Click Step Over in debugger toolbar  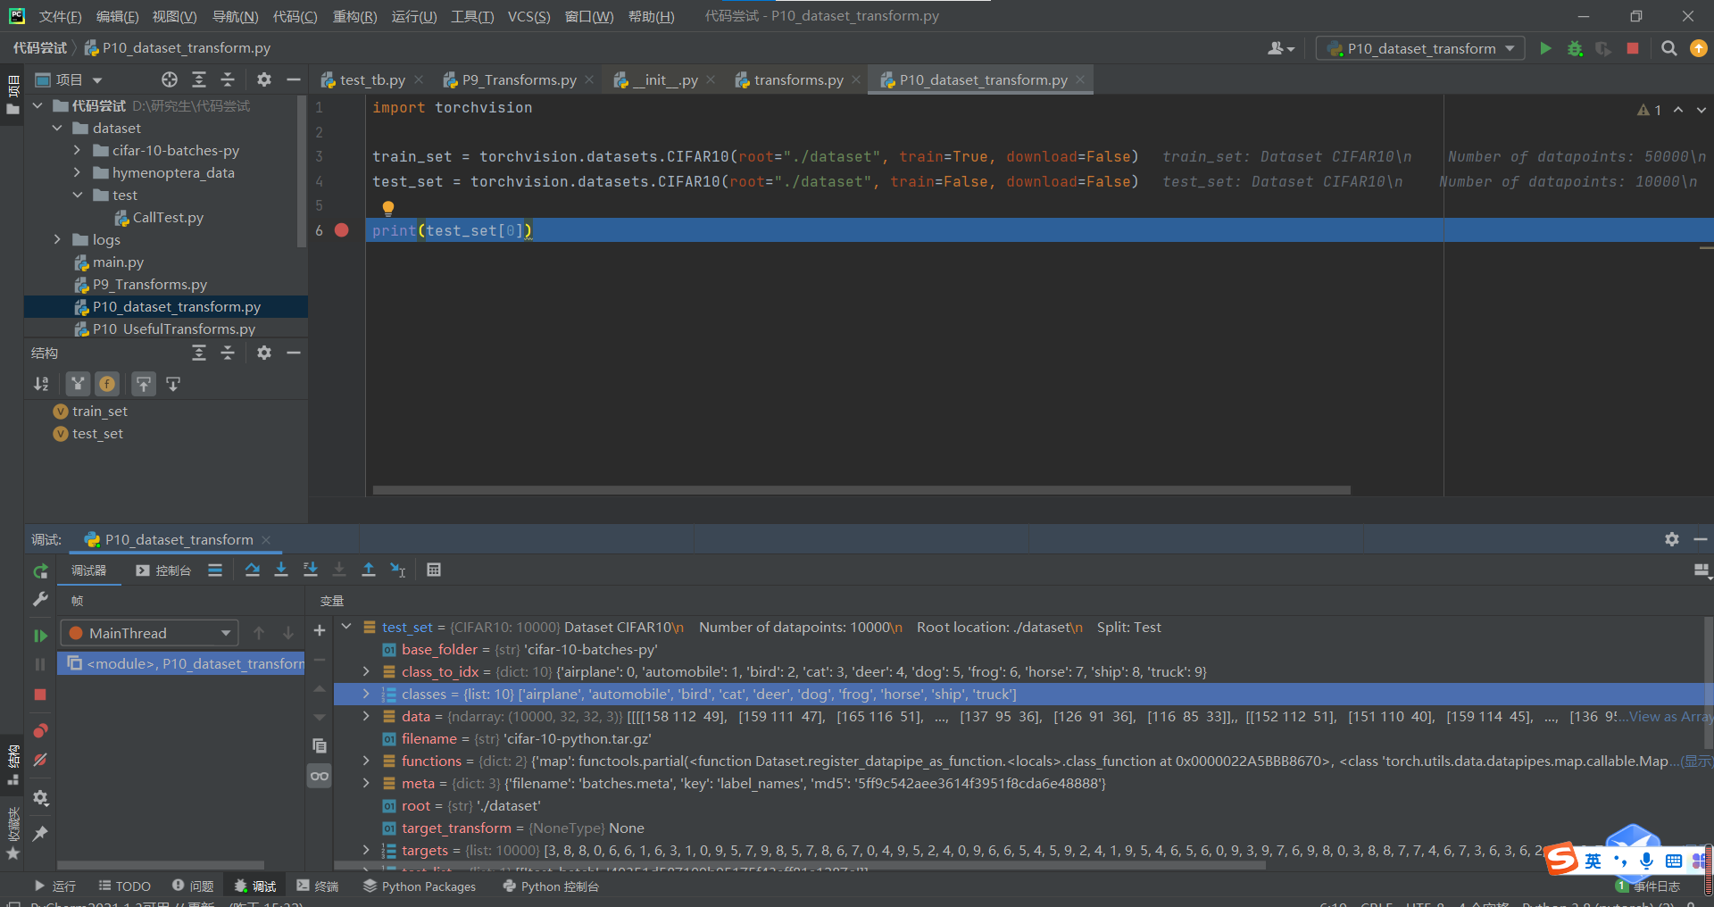click(253, 570)
